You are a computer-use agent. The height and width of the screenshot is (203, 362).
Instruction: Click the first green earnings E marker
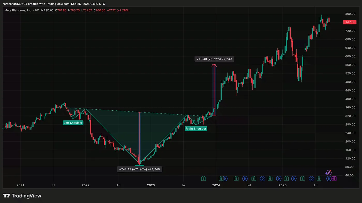point(203,178)
